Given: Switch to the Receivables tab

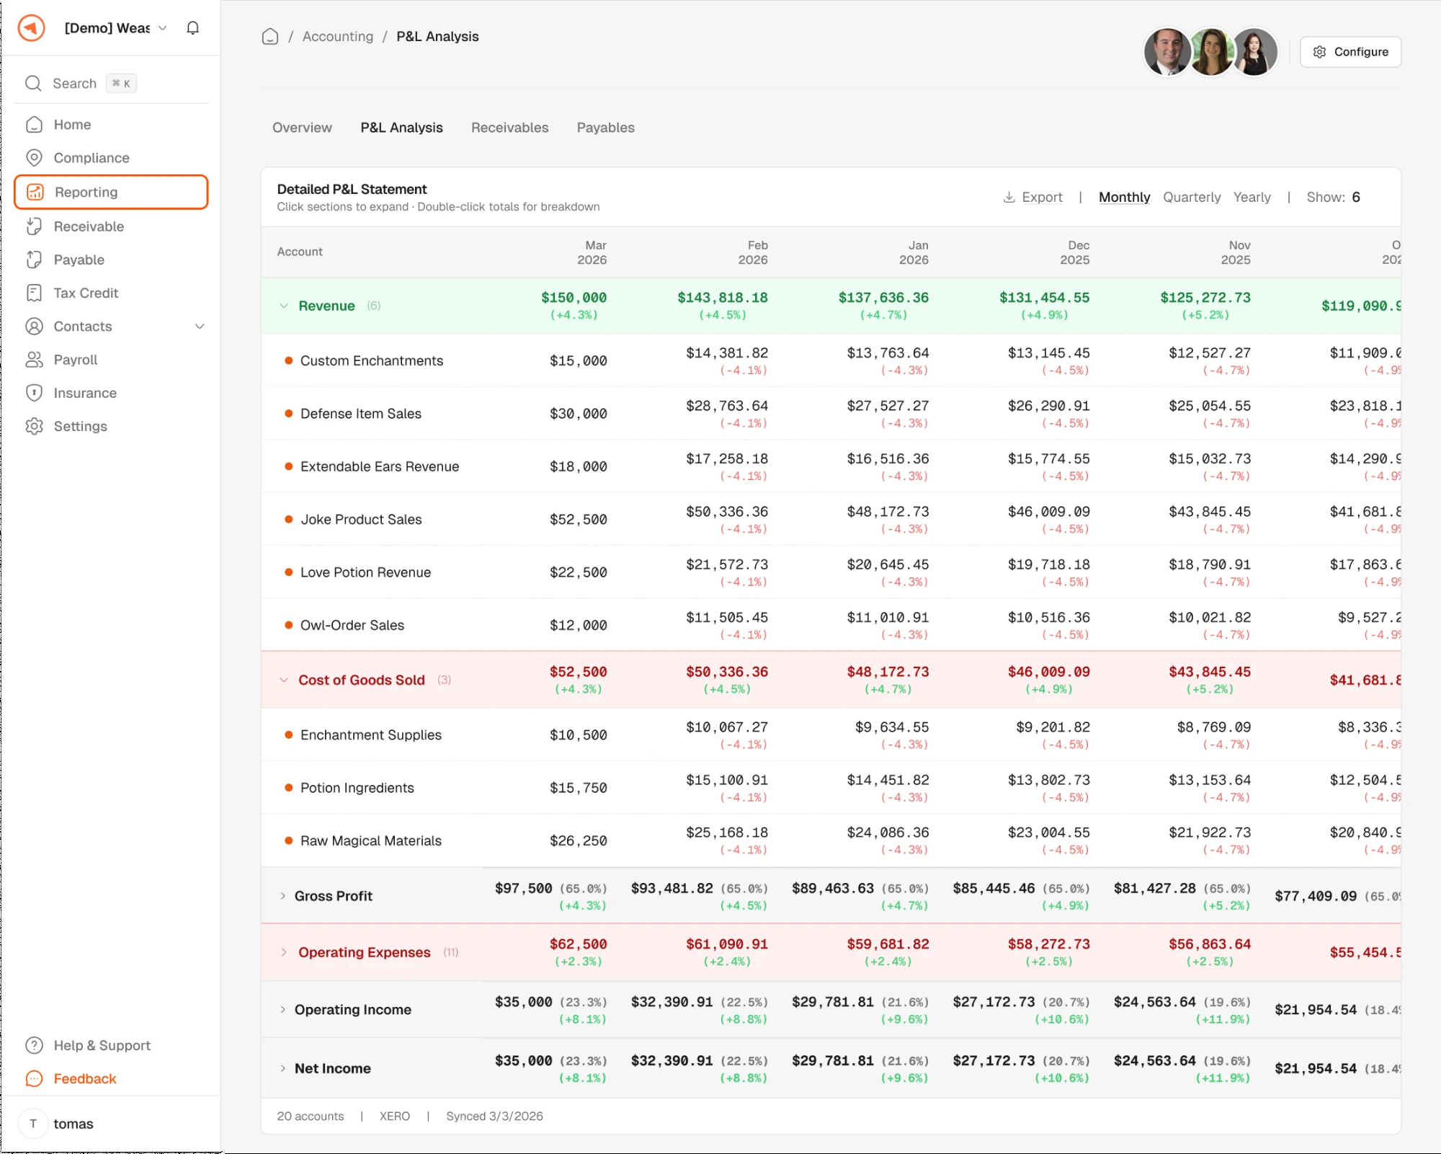Looking at the screenshot, I should pyautogui.click(x=509, y=128).
